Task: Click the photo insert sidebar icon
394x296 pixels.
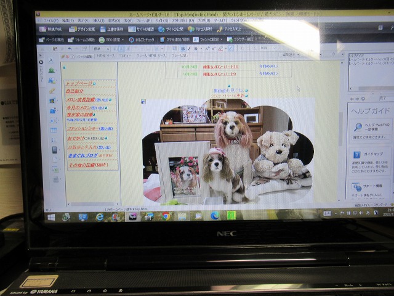Action: (x=52, y=101)
